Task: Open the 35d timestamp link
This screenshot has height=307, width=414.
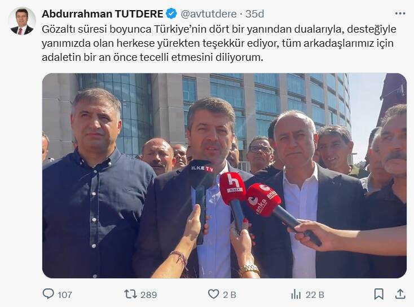Action: click(x=254, y=14)
